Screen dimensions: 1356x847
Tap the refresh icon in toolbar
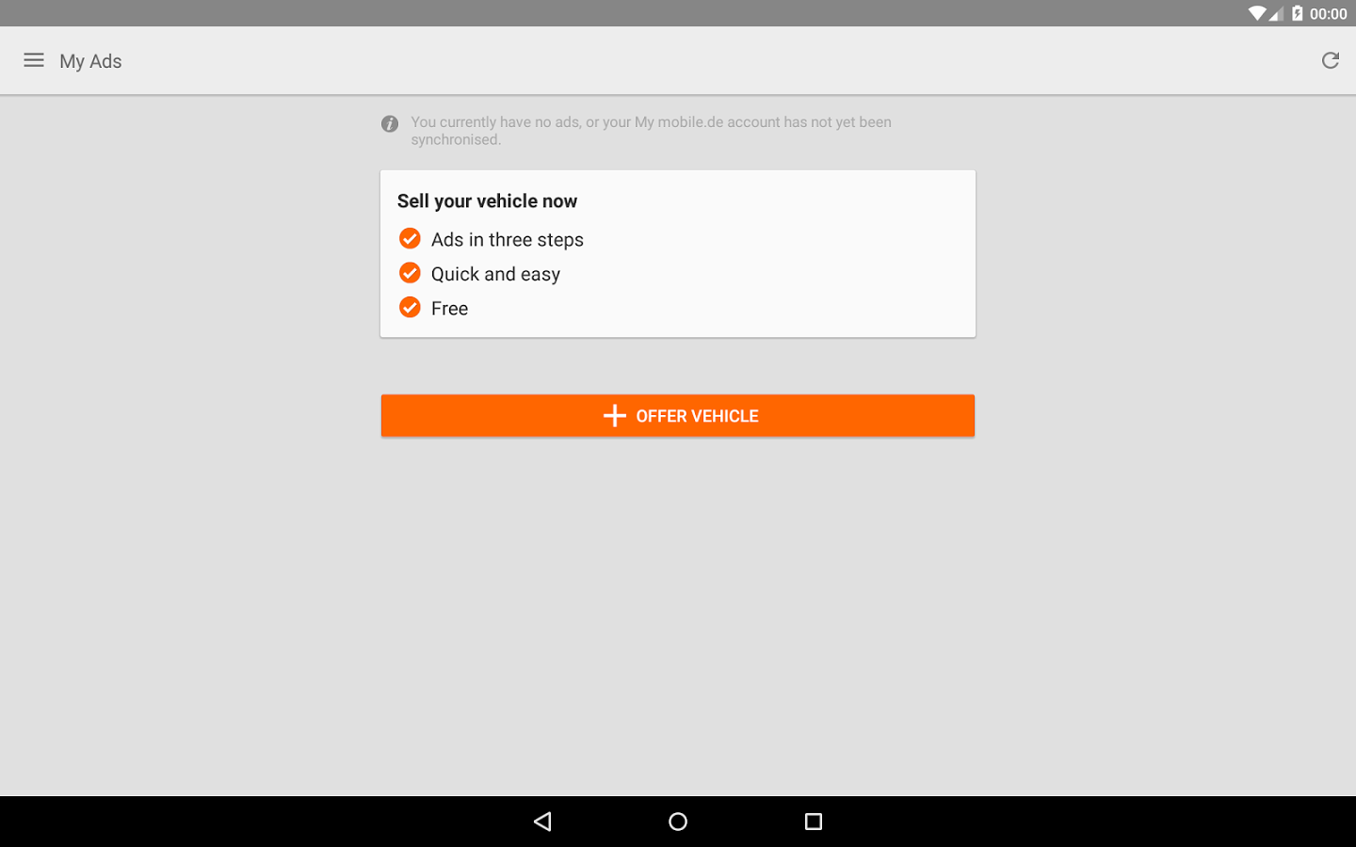(1330, 60)
